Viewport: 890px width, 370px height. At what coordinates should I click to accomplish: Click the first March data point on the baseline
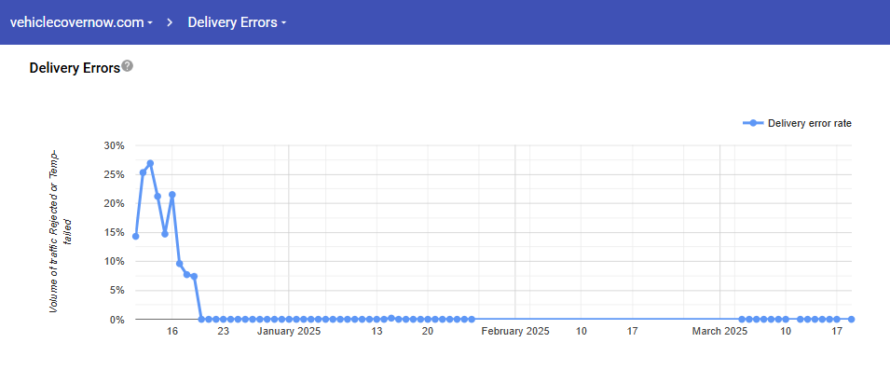[x=742, y=320]
